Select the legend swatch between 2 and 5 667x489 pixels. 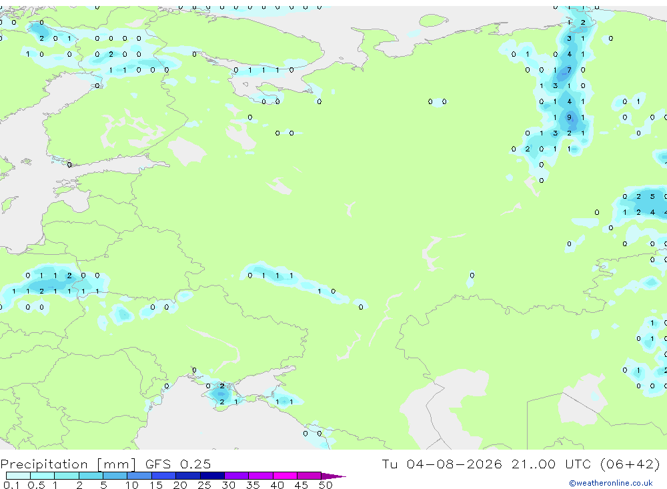[x=91, y=476]
